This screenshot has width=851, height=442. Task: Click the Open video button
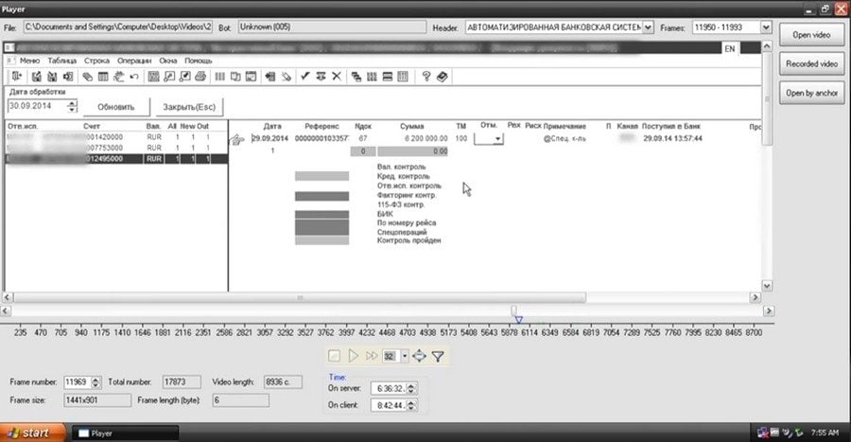[811, 35]
